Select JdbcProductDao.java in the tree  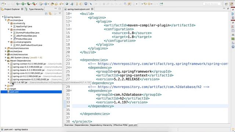pyautogui.click(x=26, y=36)
